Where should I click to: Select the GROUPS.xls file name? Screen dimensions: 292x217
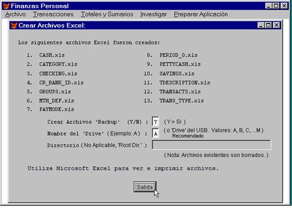(55, 91)
